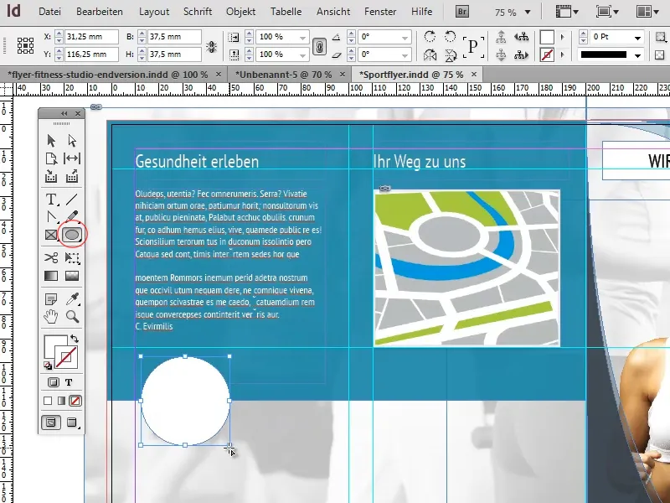
Task: Select the Ellipse tool
Action: tap(72, 235)
